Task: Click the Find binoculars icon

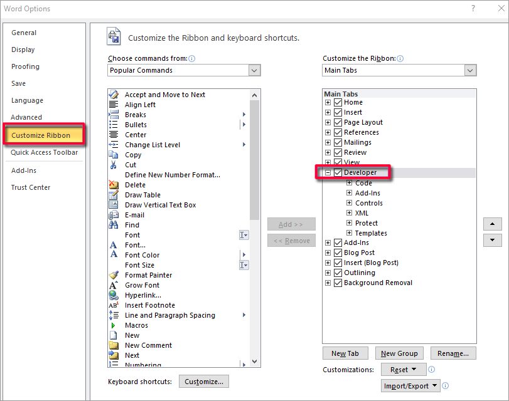Action: tap(114, 225)
